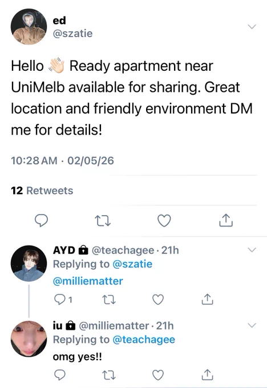Open replies on AYD's tweet

click(63, 300)
